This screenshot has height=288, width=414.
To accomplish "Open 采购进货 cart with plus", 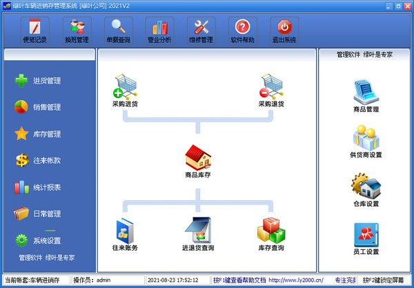I will coord(125,90).
